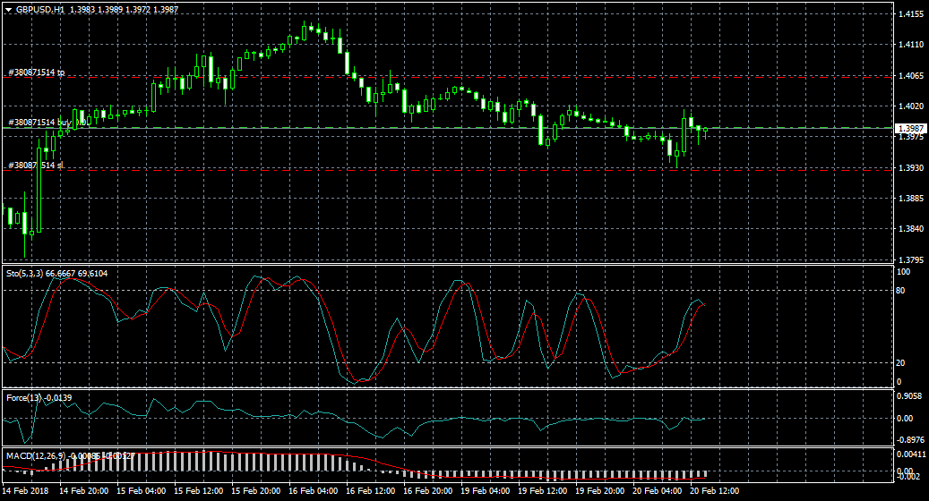Click the 1.4155 price scale label
The image size is (929, 501).
pos(910,14)
